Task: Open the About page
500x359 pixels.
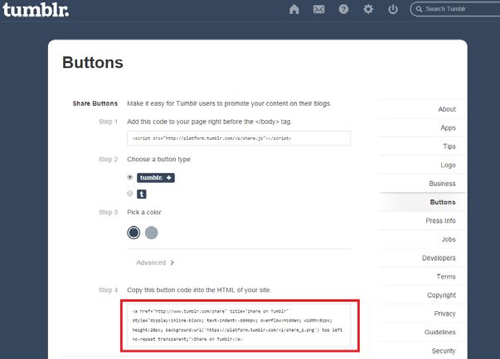Action: pyautogui.click(x=447, y=109)
